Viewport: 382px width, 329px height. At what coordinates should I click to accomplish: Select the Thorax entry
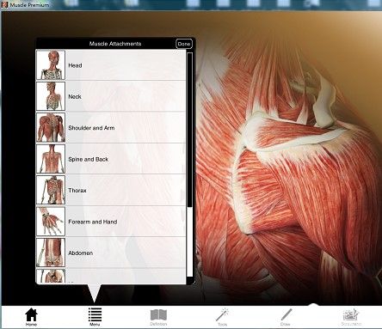point(111,190)
